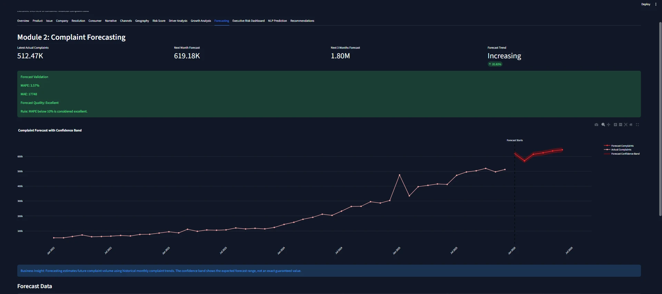This screenshot has height=294, width=662.
Task: Click the Jan 2026 x-axis label
Action: (x=512, y=251)
